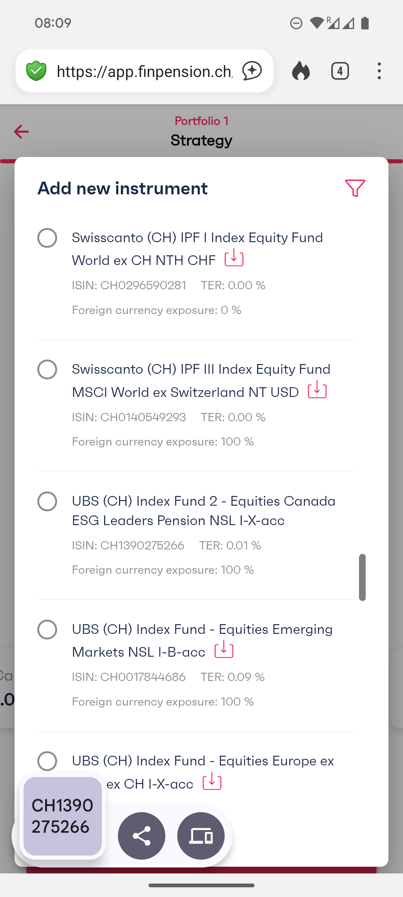Image resolution: width=403 pixels, height=897 pixels.
Task: Tap the fire icon to clear browsing data
Action: pyautogui.click(x=301, y=71)
